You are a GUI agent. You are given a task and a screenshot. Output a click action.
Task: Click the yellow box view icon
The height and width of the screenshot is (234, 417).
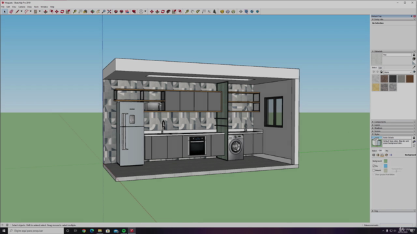coord(222,12)
